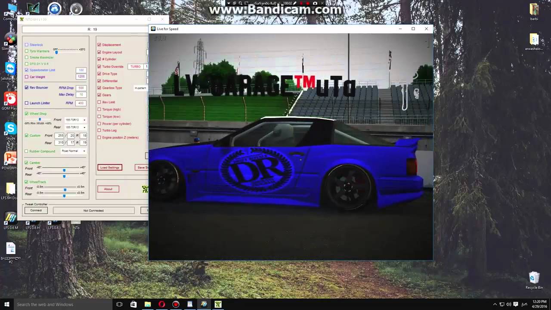Open the Skype desktop shortcut

pyautogui.click(x=10, y=131)
